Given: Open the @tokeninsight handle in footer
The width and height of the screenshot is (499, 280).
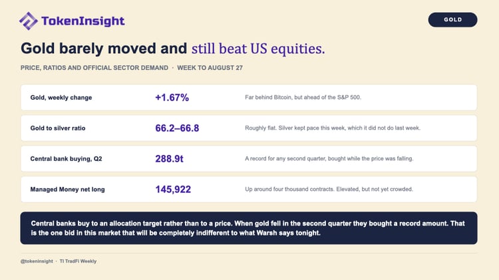Looking at the screenshot, I should click(x=37, y=261).
